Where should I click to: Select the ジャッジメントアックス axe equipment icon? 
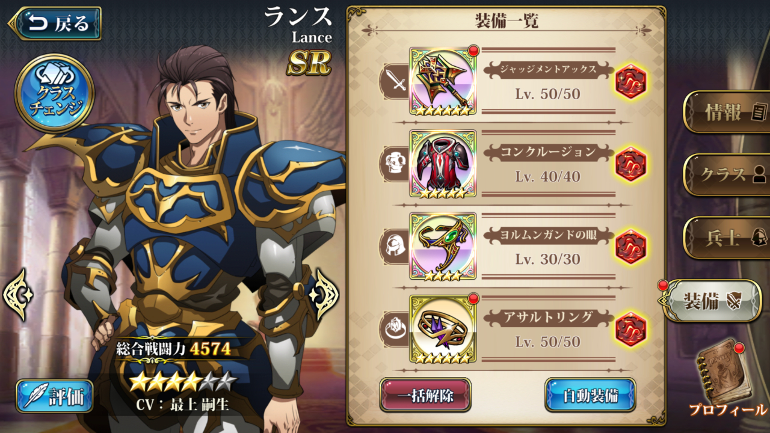tap(443, 81)
